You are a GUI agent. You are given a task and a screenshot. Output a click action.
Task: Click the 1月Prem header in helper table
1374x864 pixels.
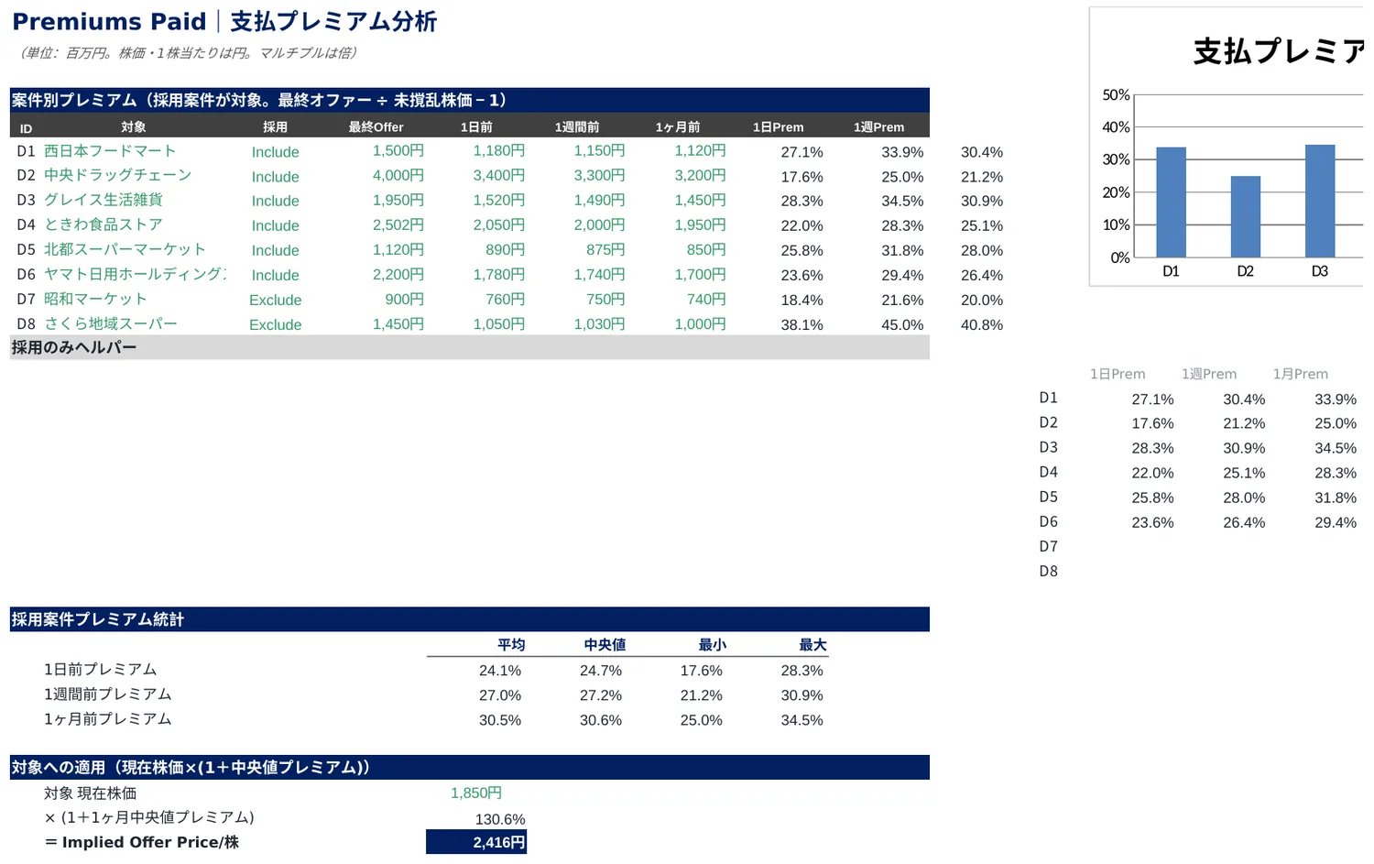1300,374
